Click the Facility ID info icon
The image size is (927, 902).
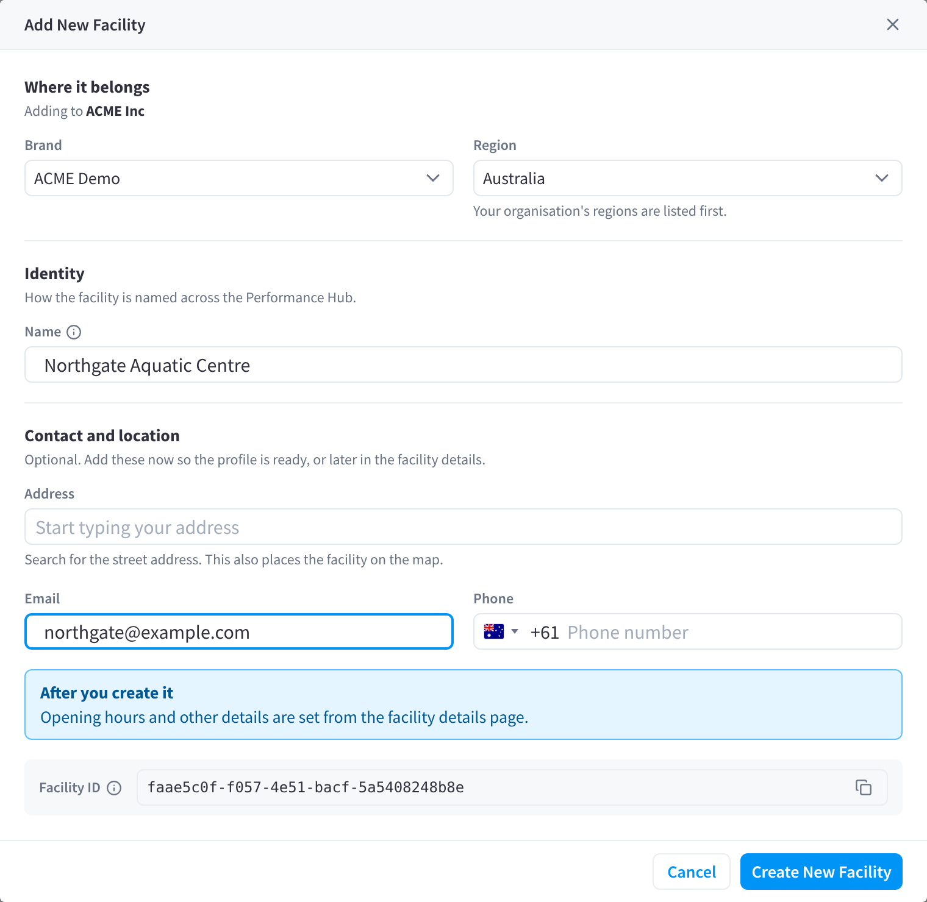pyautogui.click(x=114, y=788)
